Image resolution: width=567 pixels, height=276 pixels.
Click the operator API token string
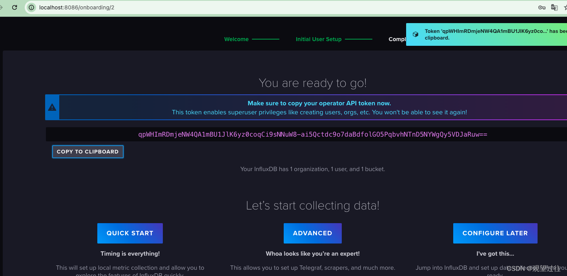(313, 134)
